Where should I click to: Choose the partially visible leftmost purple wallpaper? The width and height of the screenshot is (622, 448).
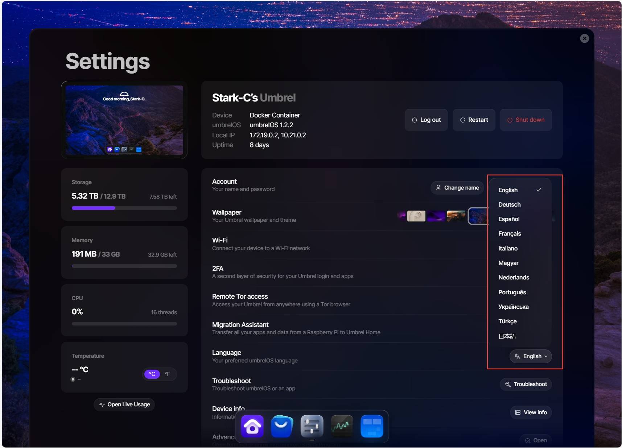click(x=401, y=216)
